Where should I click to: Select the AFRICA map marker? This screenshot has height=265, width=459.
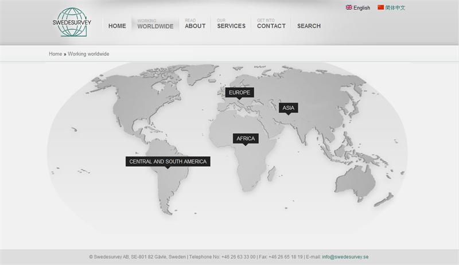coord(246,139)
